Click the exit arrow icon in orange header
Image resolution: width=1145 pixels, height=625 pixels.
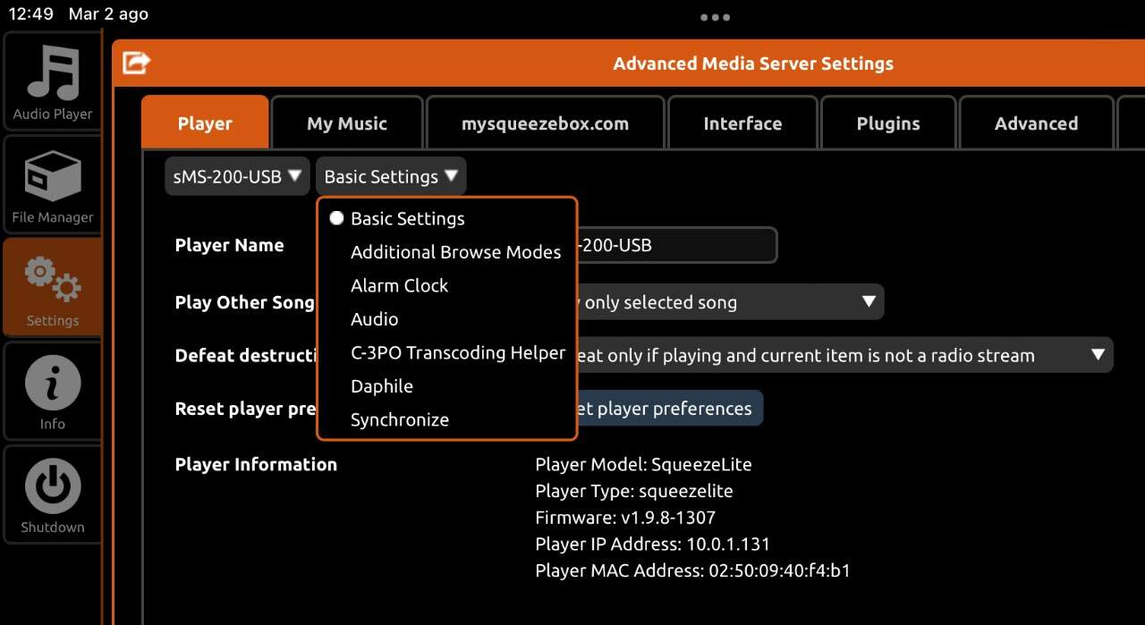point(136,63)
